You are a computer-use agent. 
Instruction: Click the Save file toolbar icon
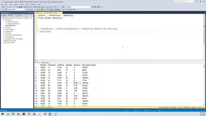point(19,7)
